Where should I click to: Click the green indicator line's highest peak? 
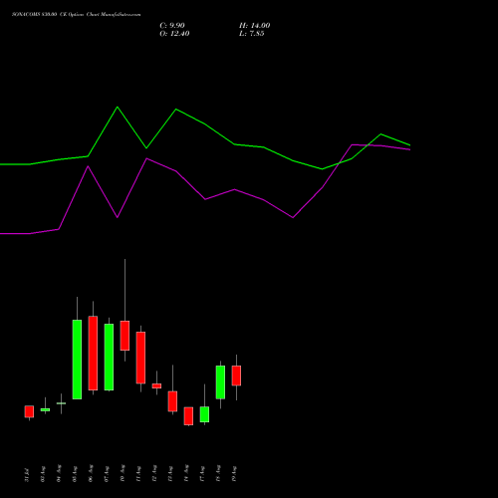118,107
